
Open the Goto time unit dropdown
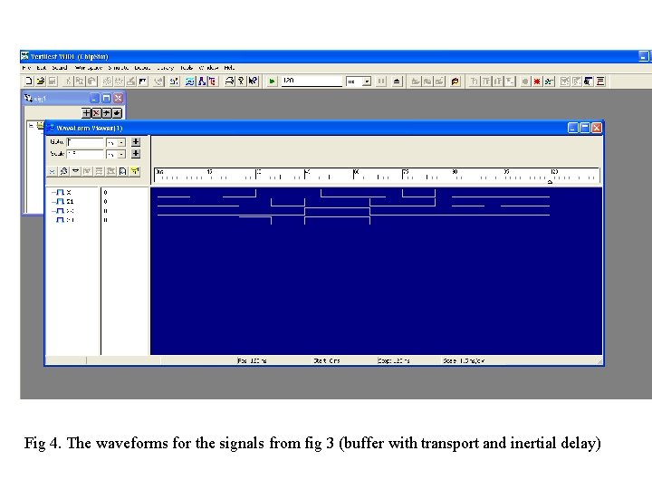pyautogui.click(x=121, y=143)
